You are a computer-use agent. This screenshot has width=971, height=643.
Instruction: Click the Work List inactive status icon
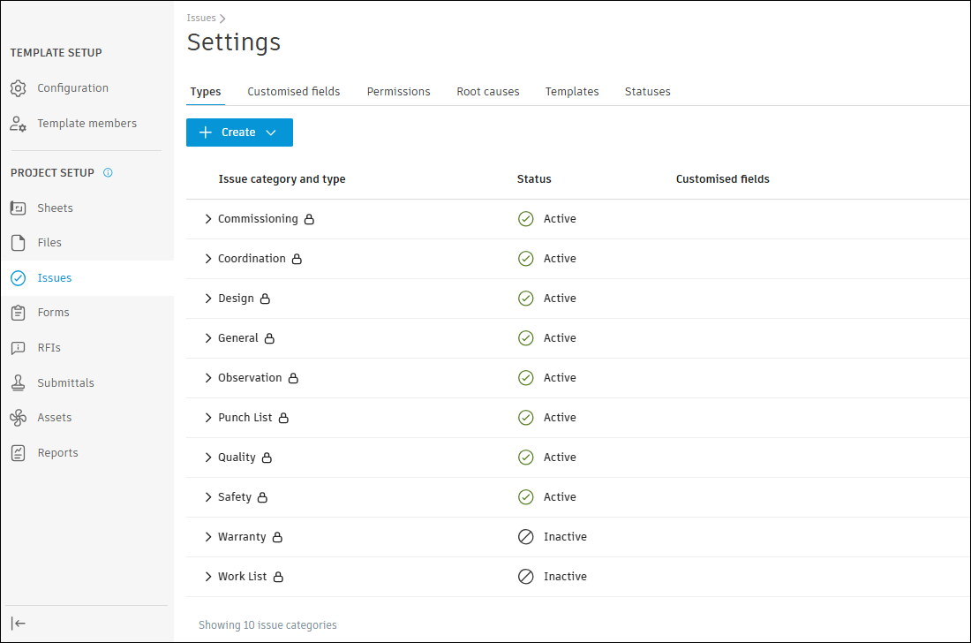(x=526, y=577)
